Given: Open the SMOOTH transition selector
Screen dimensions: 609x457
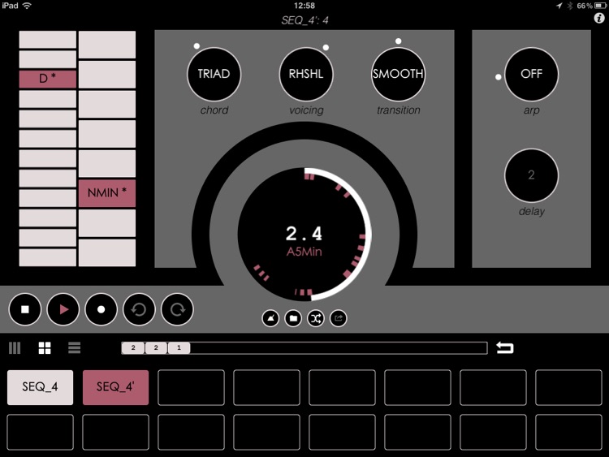Looking at the screenshot, I should pos(398,74).
